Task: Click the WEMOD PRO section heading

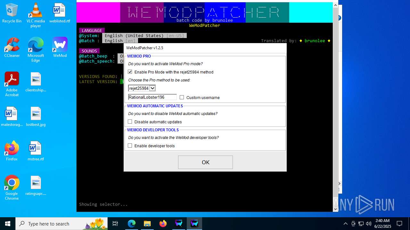Action: (139, 56)
